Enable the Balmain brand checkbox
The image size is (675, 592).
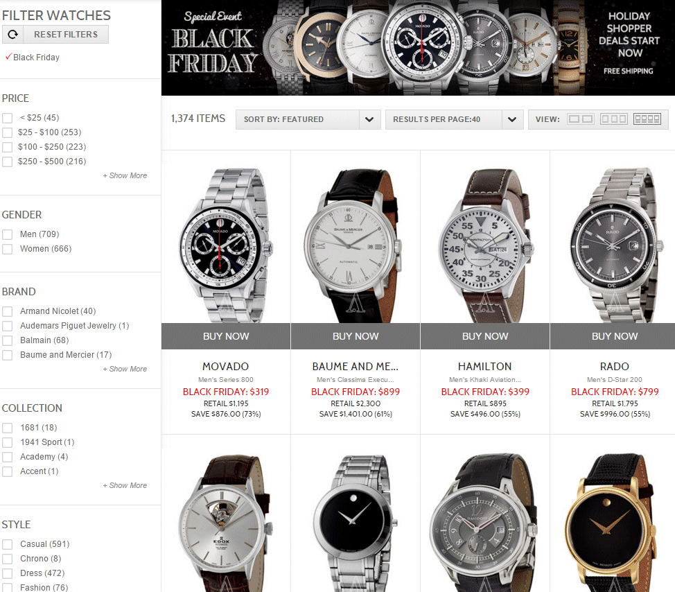[8, 340]
